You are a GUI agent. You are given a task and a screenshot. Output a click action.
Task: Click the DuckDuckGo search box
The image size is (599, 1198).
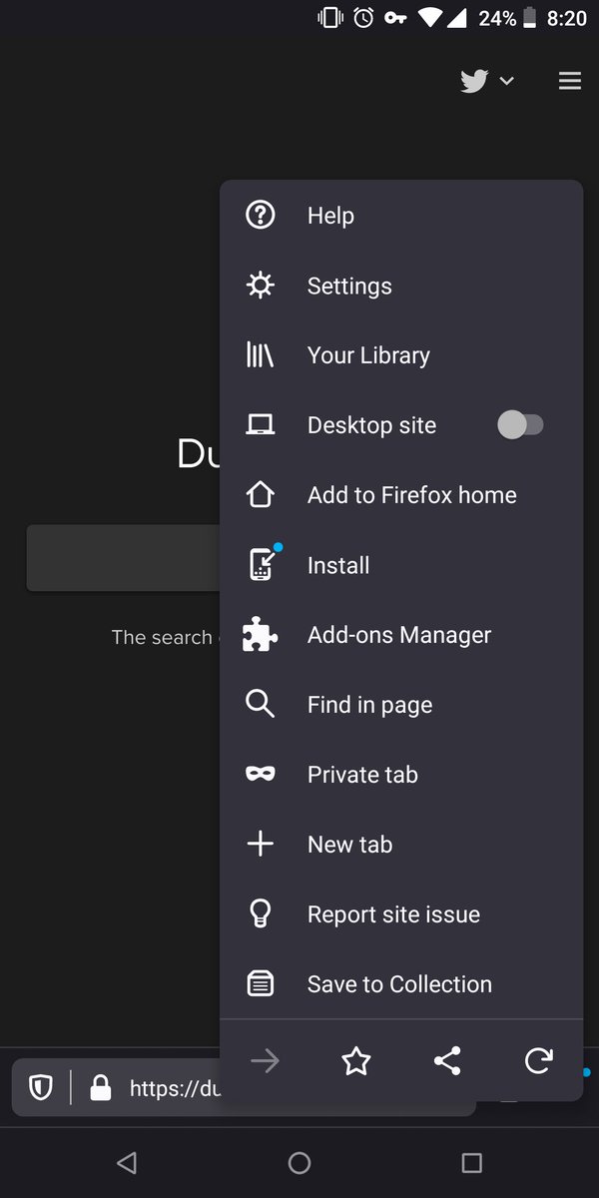tap(125, 558)
